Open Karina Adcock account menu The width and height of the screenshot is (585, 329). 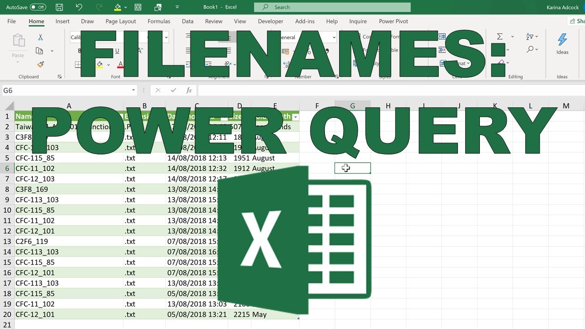click(x=563, y=7)
